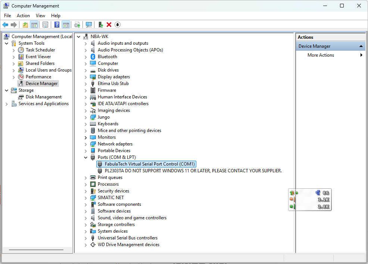
Task: Collapse the System Tools node
Action: point(7,43)
